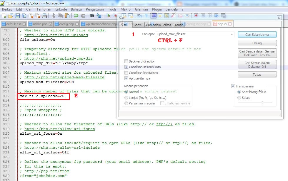Open the Enkode menu

[x=61, y=9]
